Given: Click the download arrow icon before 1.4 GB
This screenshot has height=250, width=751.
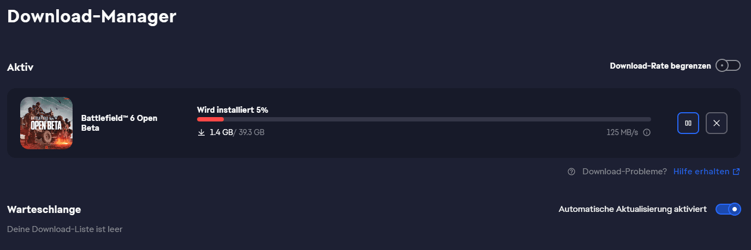Looking at the screenshot, I should (x=201, y=132).
